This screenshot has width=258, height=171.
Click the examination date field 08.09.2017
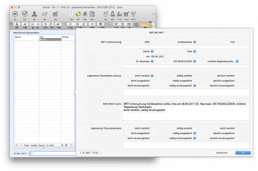158,56
